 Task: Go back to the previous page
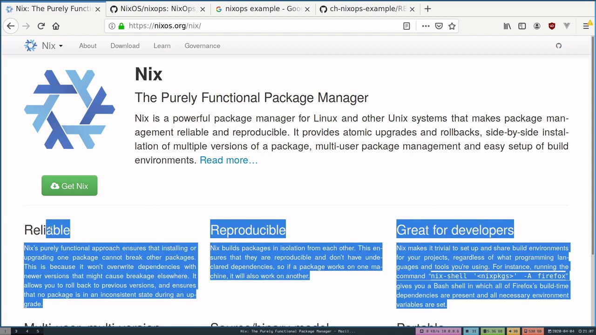coord(11,26)
